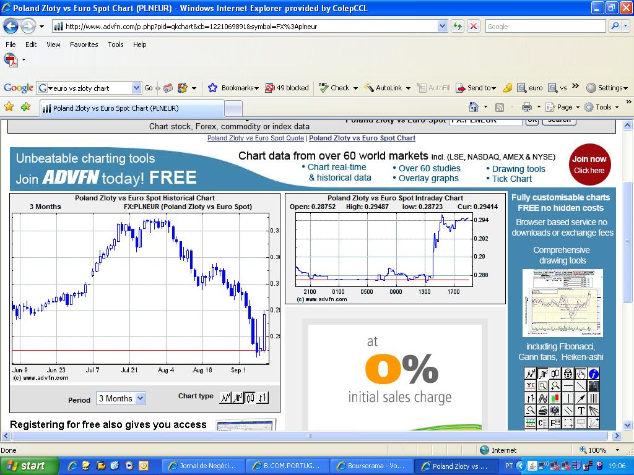Click the horizontal scrollbar right arrow
The height and width of the screenshot is (475, 634).
(x=617, y=436)
